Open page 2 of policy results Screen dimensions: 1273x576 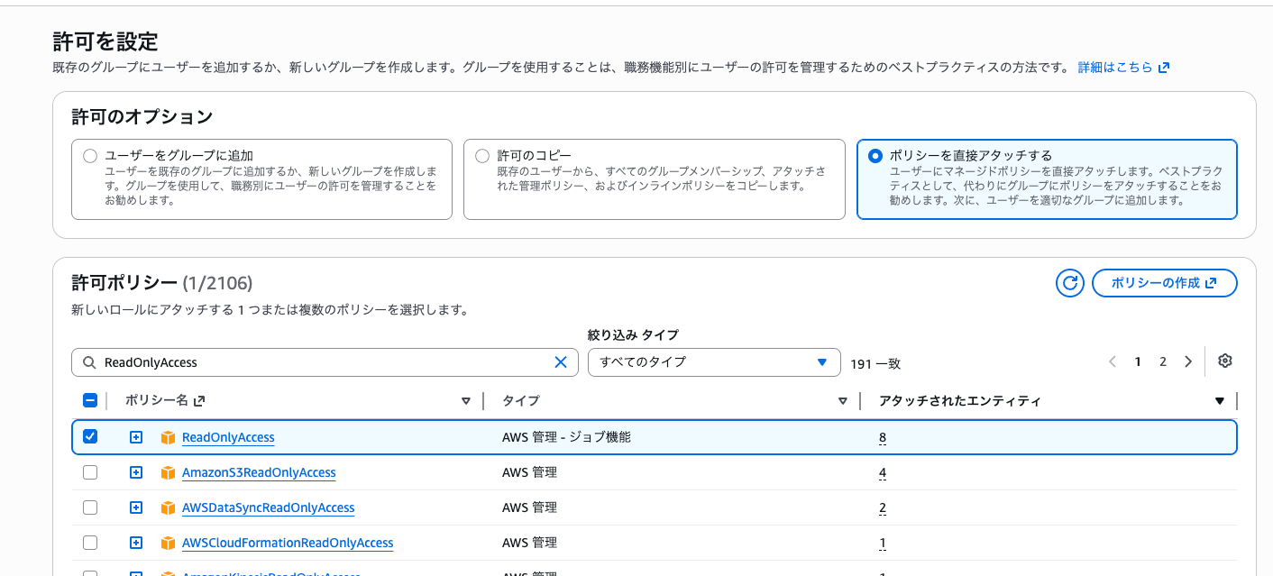point(1163,361)
